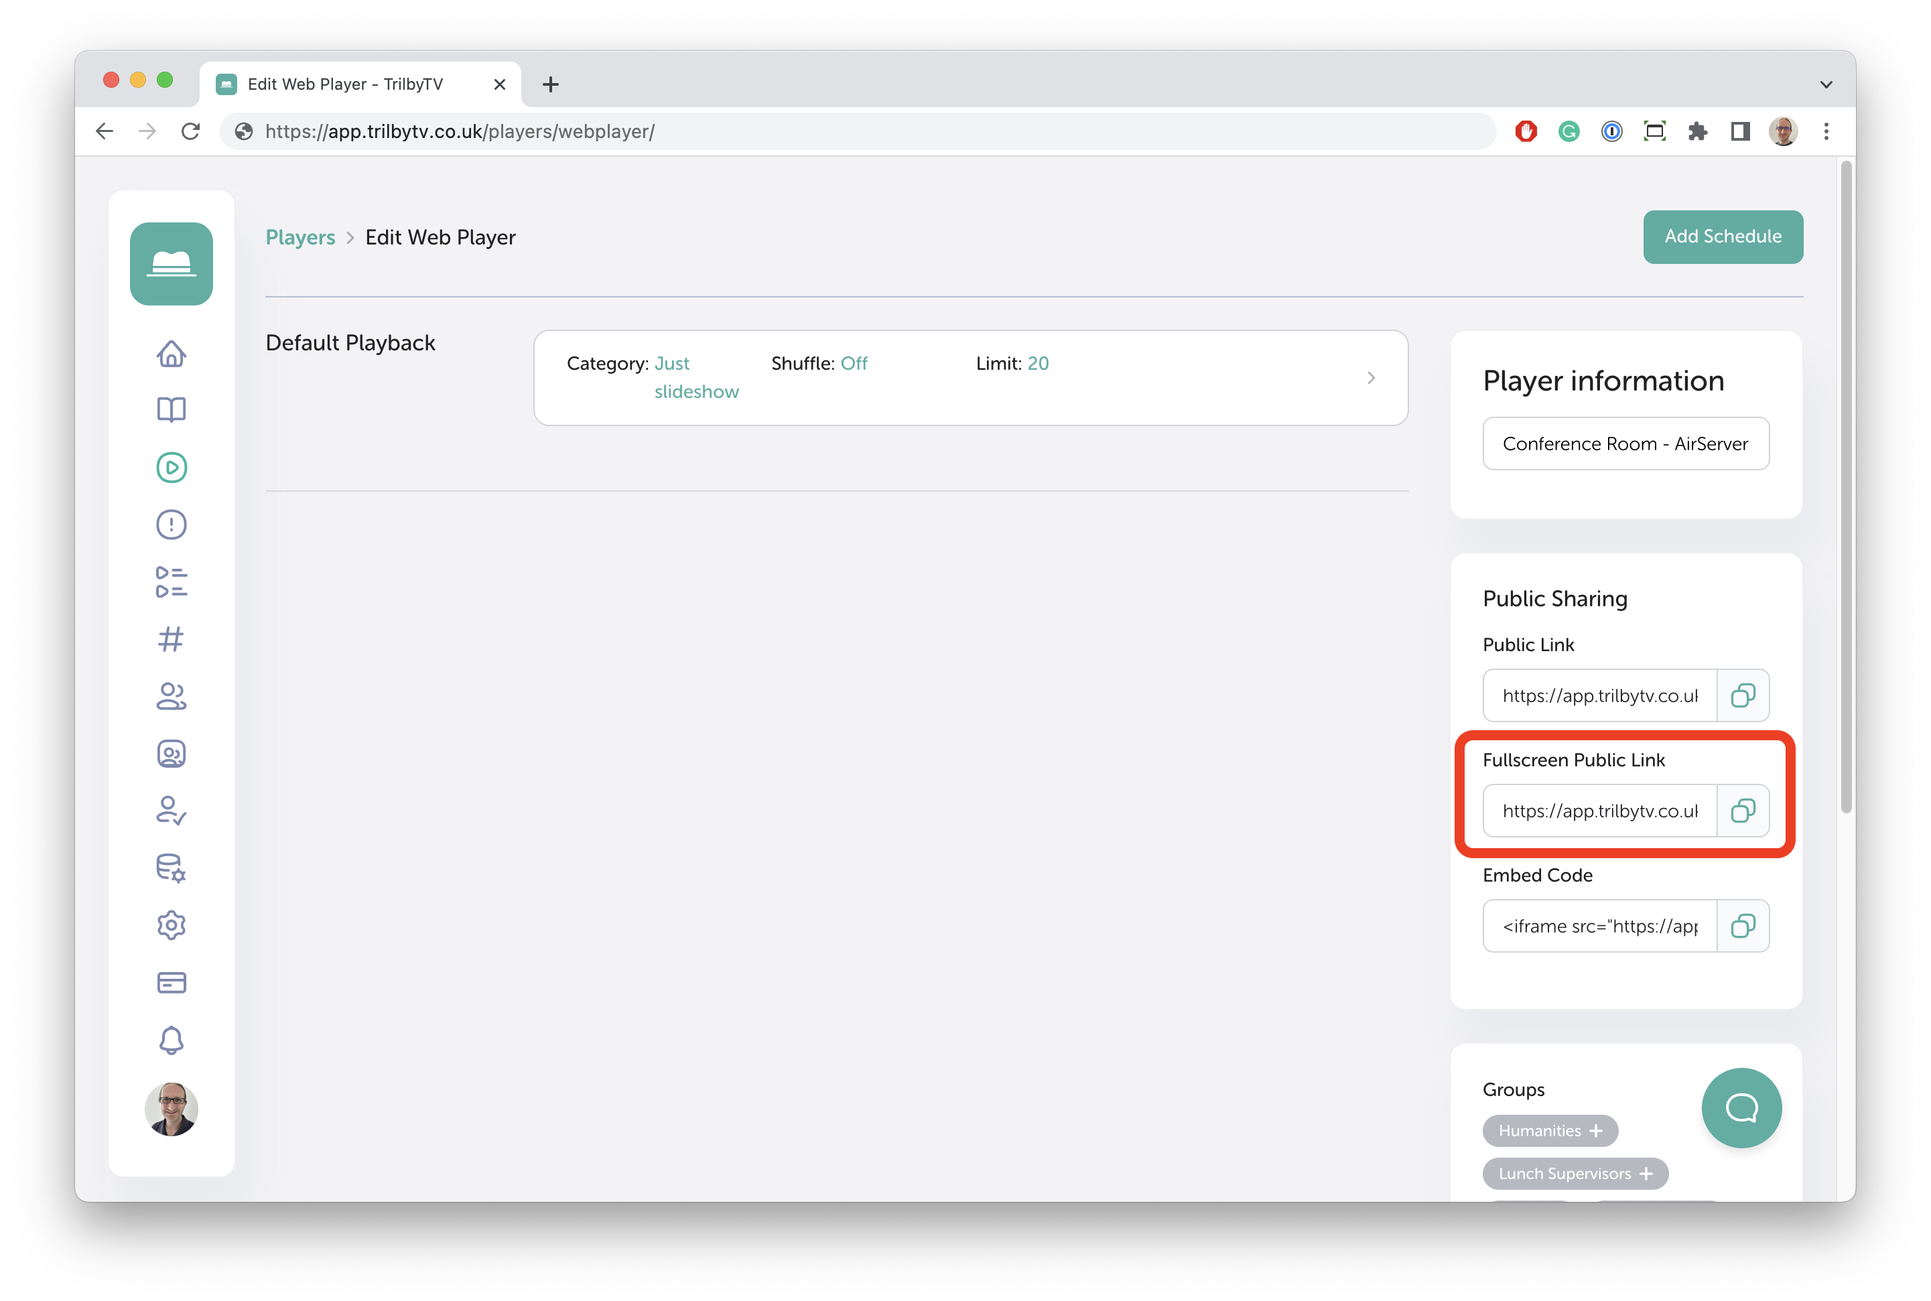The width and height of the screenshot is (1931, 1301).
Task: Copy the Embed Code
Action: click(1743, 926)
